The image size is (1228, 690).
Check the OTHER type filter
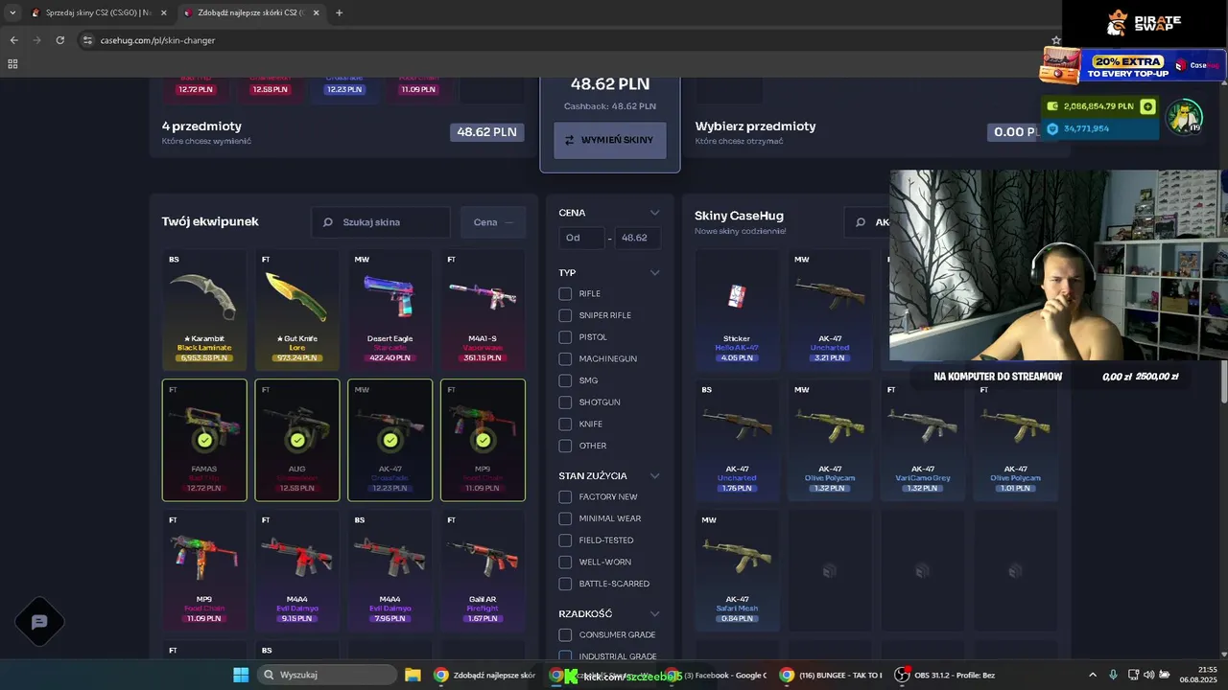(565, 446)
